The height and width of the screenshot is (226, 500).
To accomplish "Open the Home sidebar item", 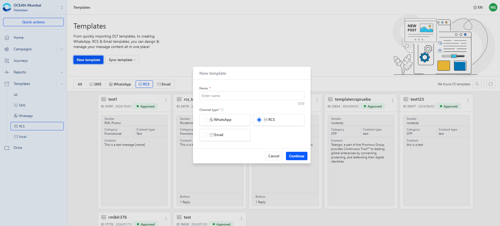I will click(x=19, y=37).
